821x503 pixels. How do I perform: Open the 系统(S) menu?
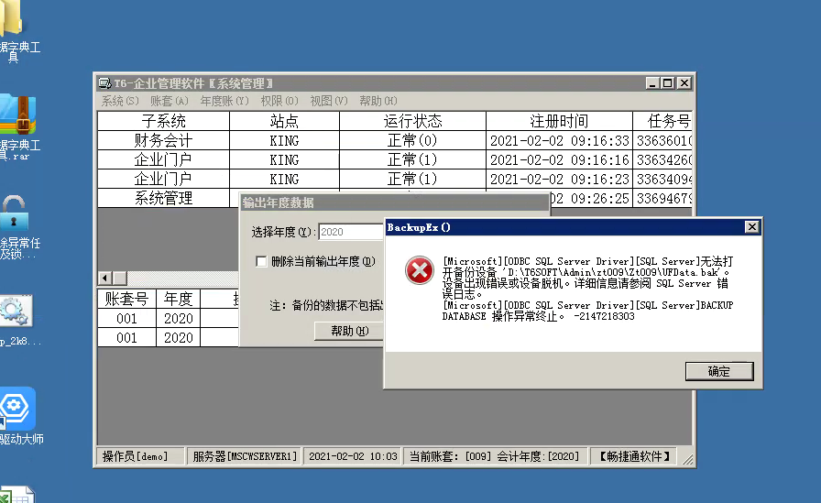coord(120,101)
